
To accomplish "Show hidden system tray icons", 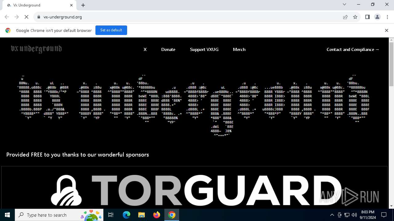I will (x=332, y=215).
